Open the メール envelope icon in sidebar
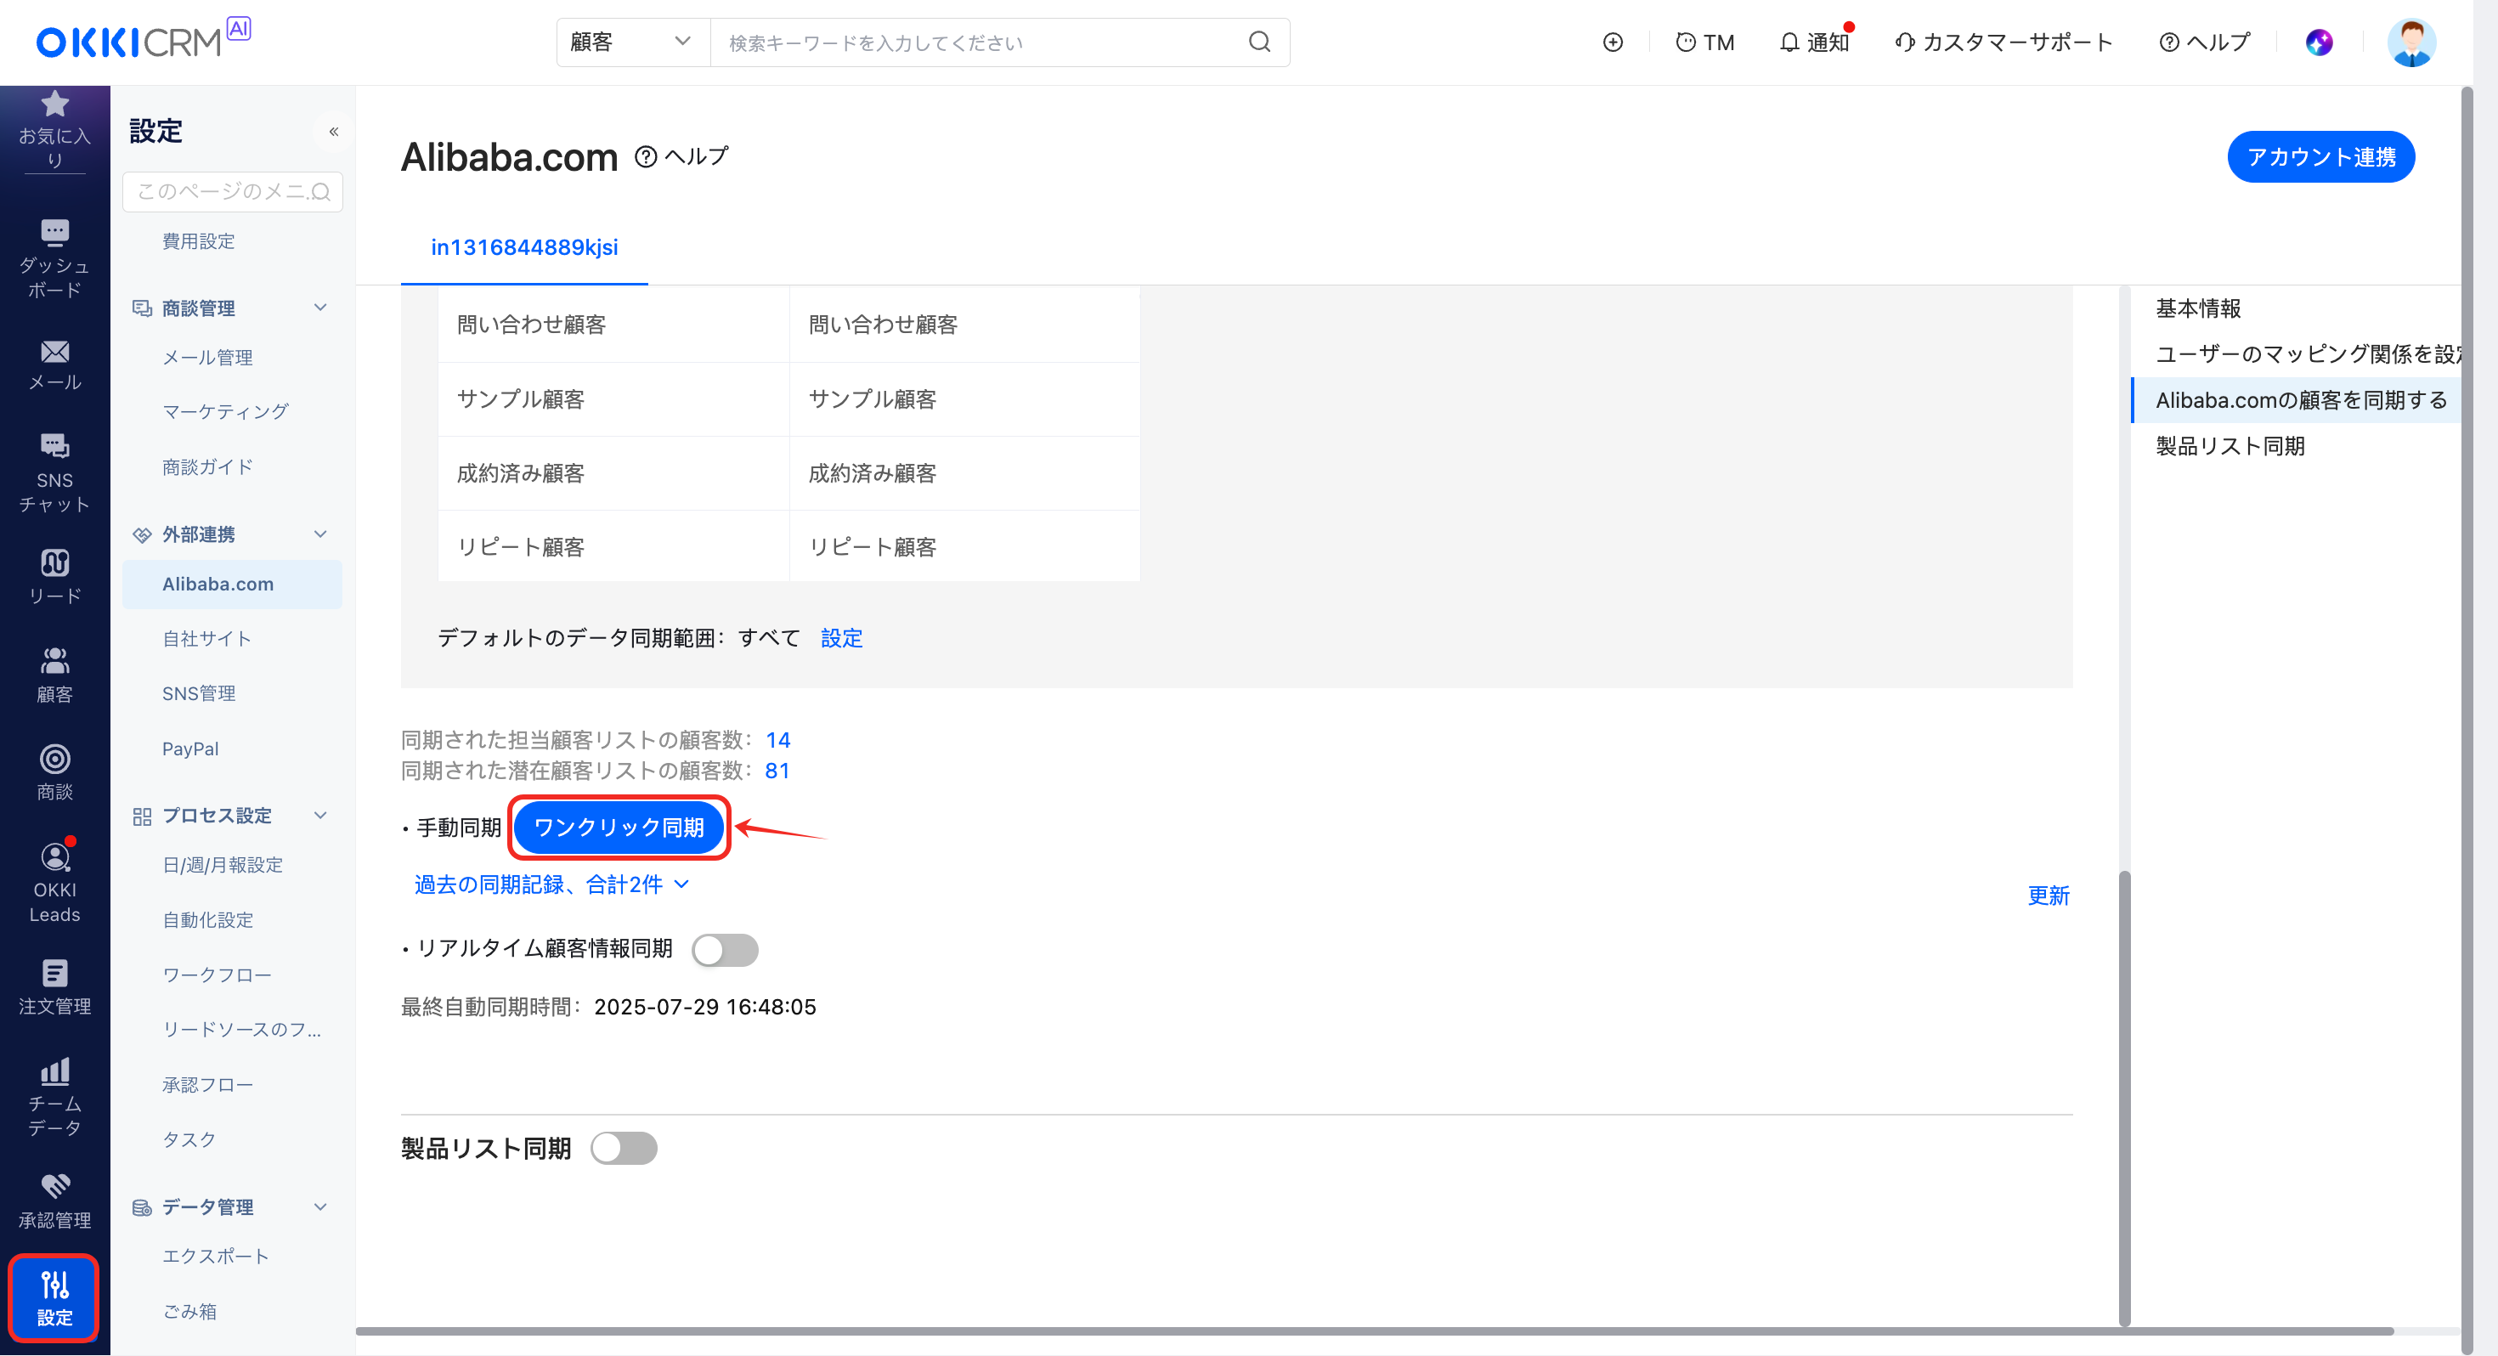Image resolution: width=2498 pixels, height=1356 pixels. click(54, 351)
